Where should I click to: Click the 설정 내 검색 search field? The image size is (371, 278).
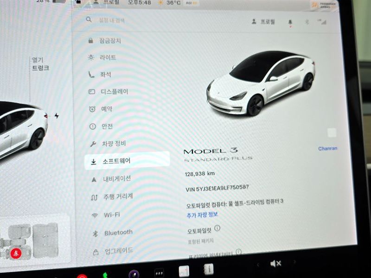point(112,20)
